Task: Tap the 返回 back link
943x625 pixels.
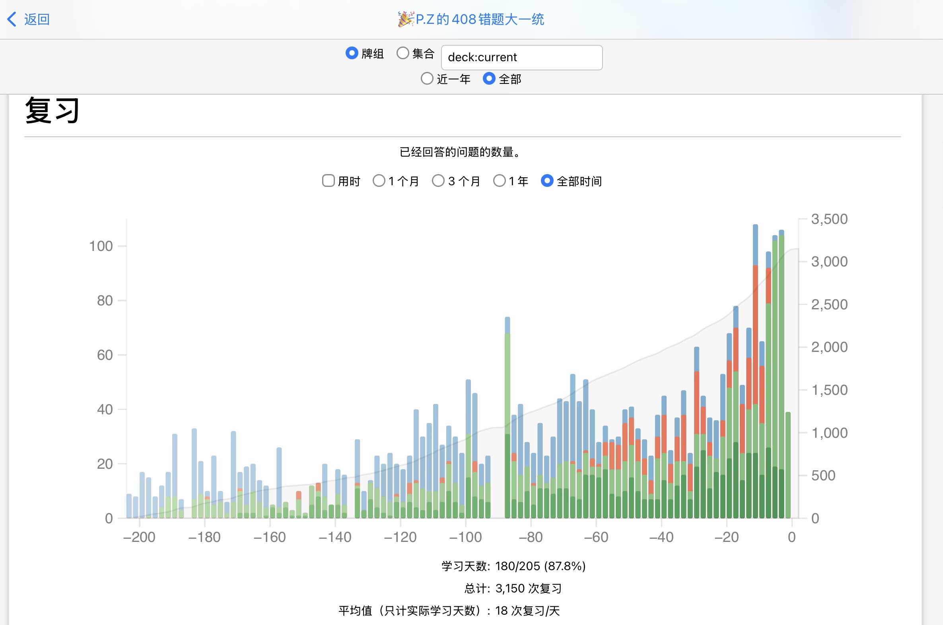Action: pyautogui.click(x=37, y=19)
